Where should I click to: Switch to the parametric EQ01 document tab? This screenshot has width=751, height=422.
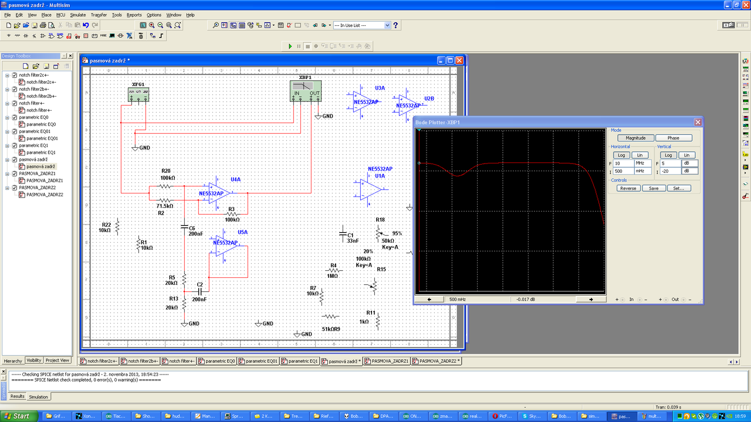click(259, 361)
